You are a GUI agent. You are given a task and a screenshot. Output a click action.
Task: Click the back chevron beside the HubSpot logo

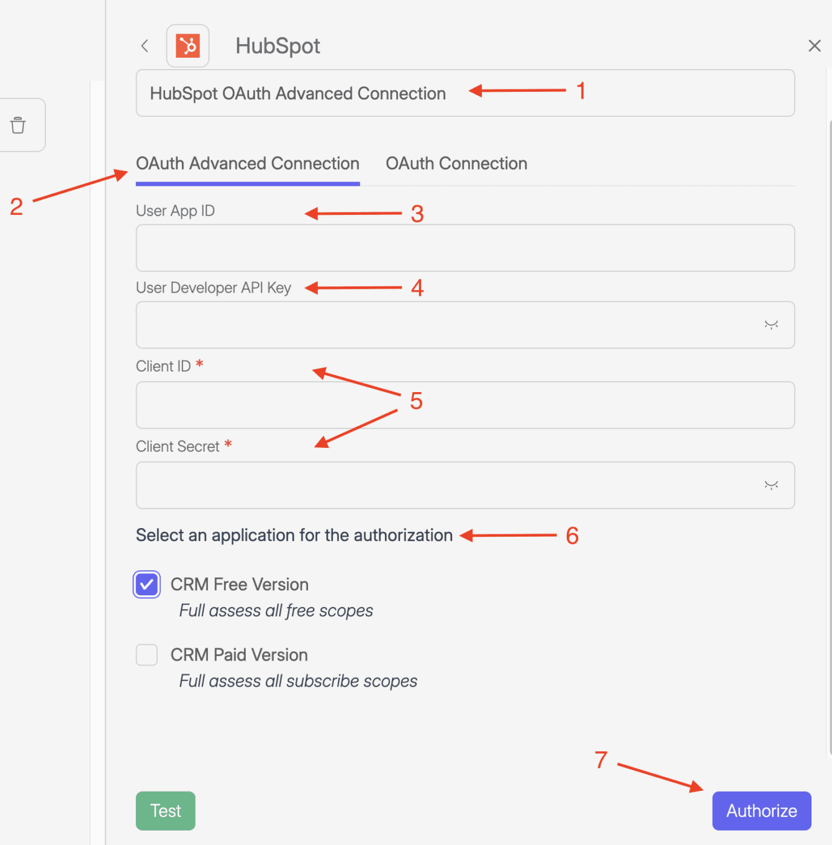145,46
